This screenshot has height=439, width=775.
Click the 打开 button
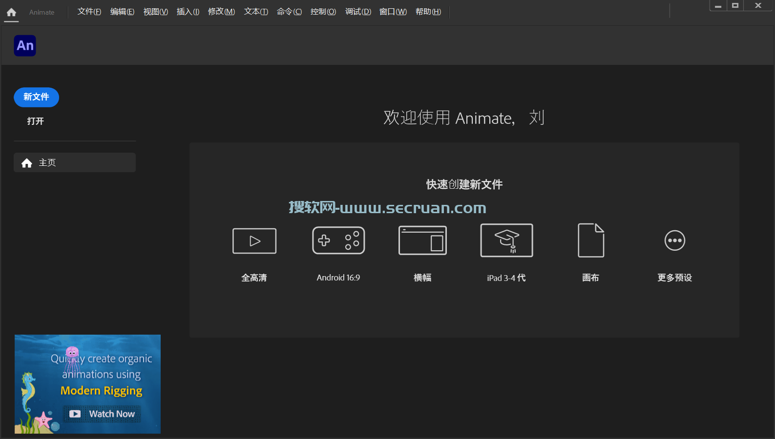pos(35,121)
